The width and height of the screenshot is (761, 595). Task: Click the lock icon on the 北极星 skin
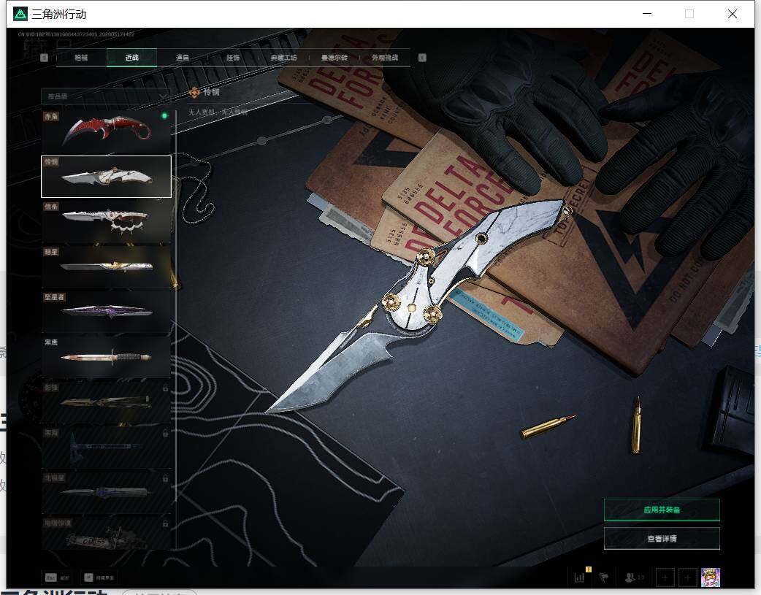click(x=166, y=478)
